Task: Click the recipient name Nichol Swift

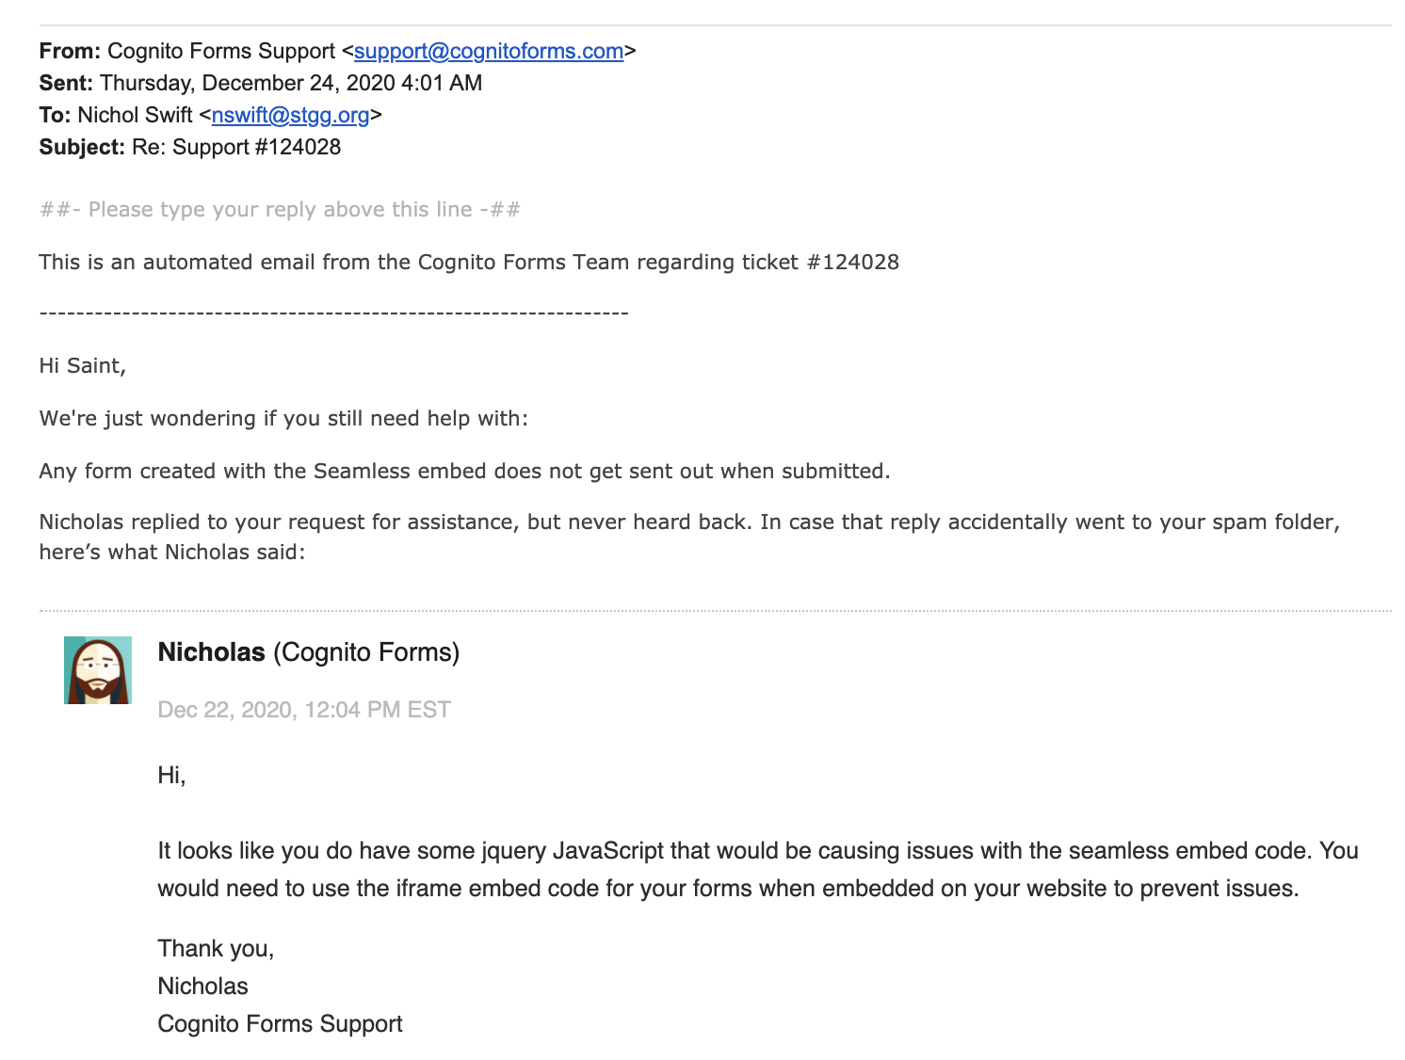Action: (135, 115)
